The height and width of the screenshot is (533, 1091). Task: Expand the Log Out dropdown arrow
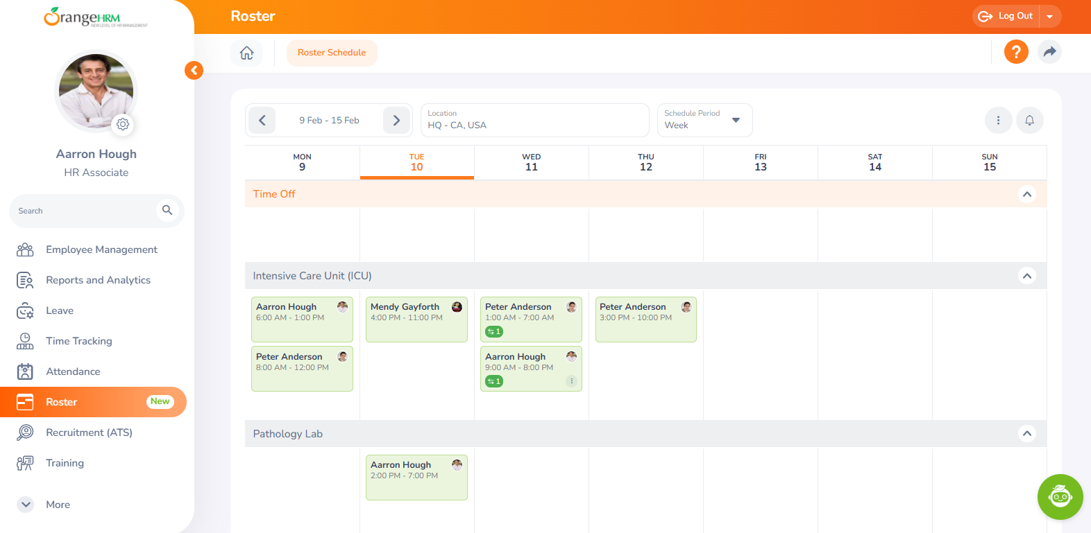tap(1049, 17)
